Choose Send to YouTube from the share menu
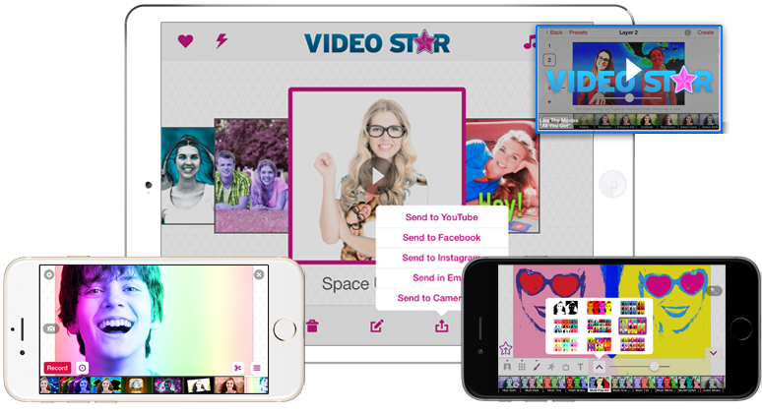The image size is (762, 413). pos(442,217)
